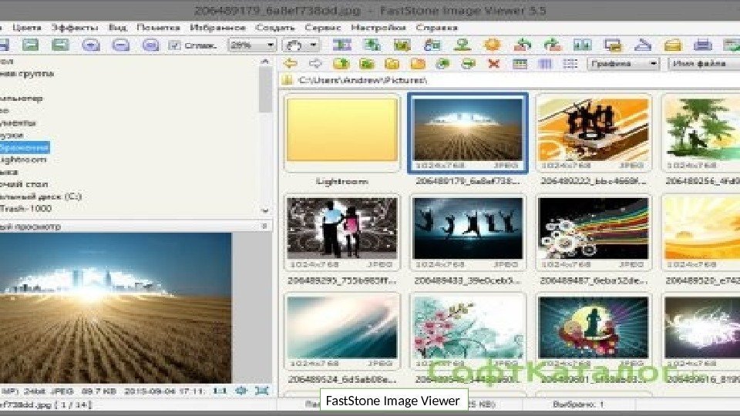The image size is (740, 416).
Task: Click the green Save icon in toolbar
Action: [31, 45]
